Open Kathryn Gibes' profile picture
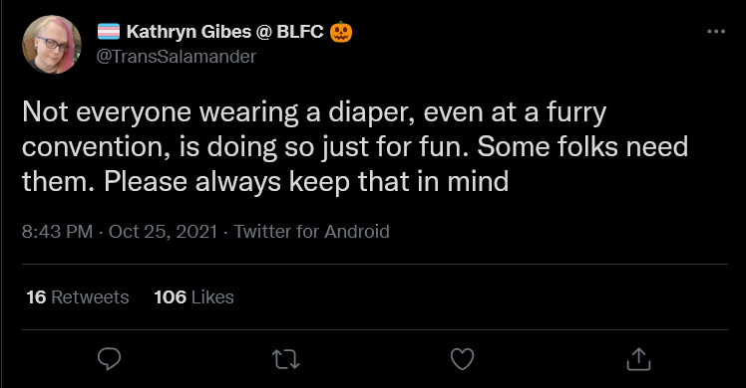This screenshot has height=388, width=746. point(52,45)
